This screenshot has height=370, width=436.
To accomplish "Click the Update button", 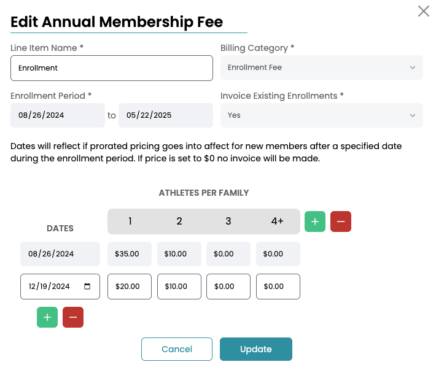I will coord(255,349).
